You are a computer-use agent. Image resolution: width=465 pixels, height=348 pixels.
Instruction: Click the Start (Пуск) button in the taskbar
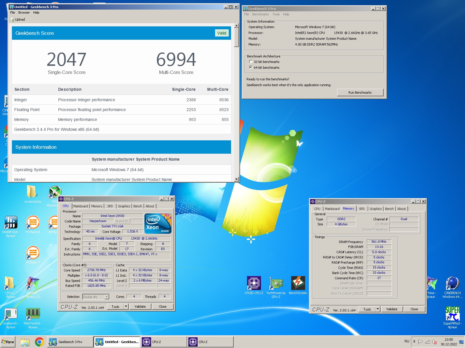(8, 342)
